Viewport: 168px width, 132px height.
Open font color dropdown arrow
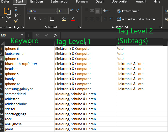78,19
